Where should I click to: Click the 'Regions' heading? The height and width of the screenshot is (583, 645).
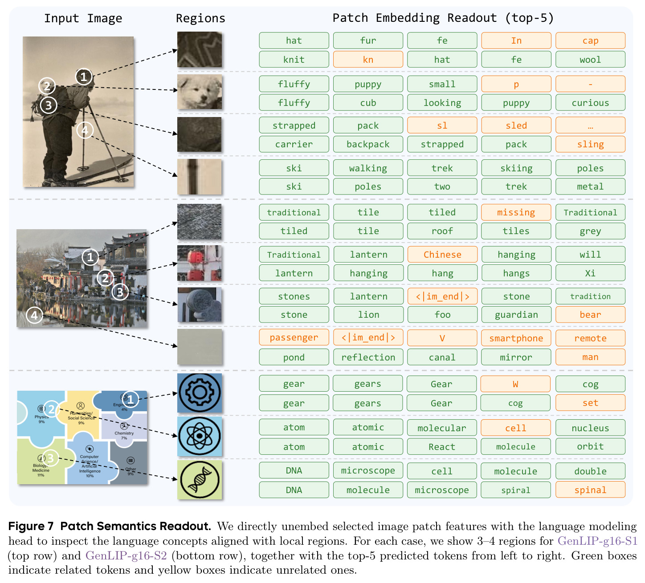pyautogui.click(x=200, y=18)
